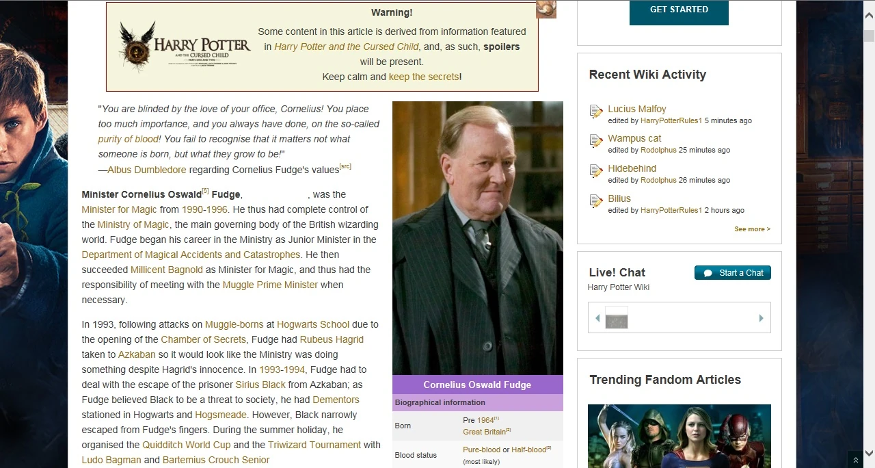Click the edit icon beside Hidebehind

click(x=596, y=171)
